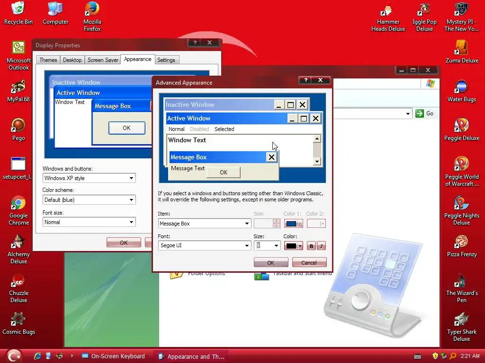
Task: Click the Go button in background window
Action: click(x=424, y=113)
